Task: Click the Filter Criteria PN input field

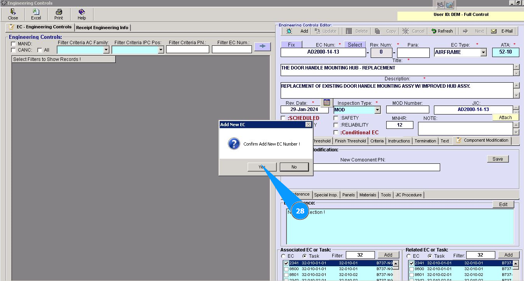Action: point(187,49)
